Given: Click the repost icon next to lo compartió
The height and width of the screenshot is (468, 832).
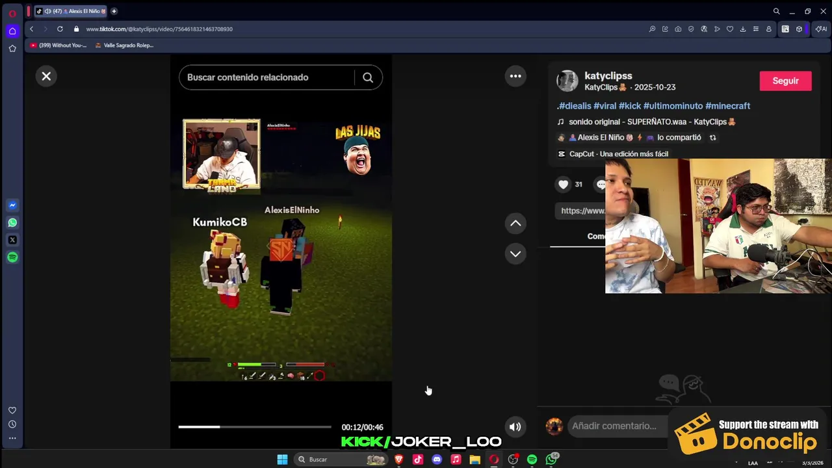Looking at the screenshot, I should pos(712,138).
